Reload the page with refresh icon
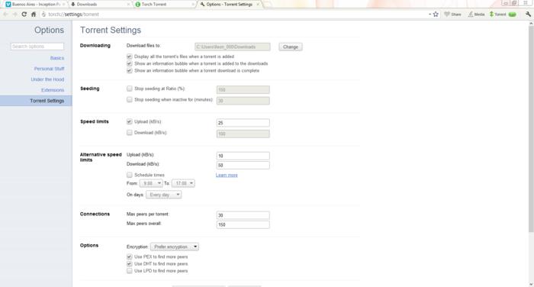The width and height of the screenshot is (534, 287). click(x=24, y=15)
